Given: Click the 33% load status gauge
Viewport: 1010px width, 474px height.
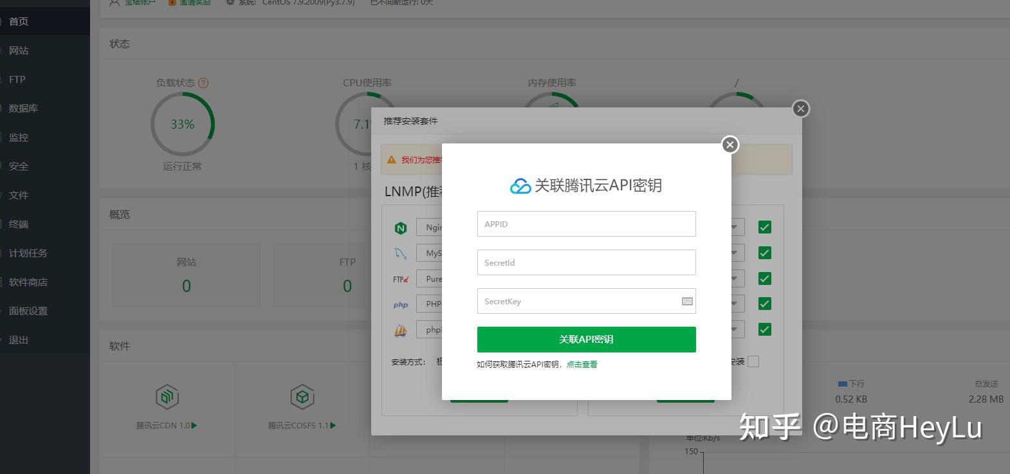Looking at the screenshot, I should (x=182, y=124).
